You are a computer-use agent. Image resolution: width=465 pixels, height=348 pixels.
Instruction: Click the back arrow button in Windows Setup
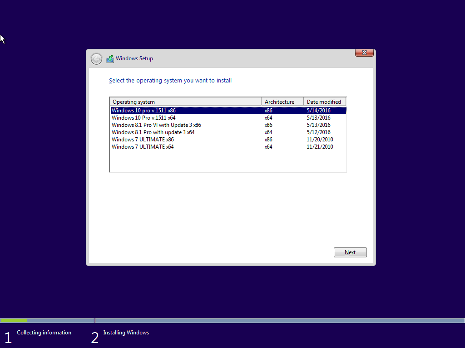96,59
